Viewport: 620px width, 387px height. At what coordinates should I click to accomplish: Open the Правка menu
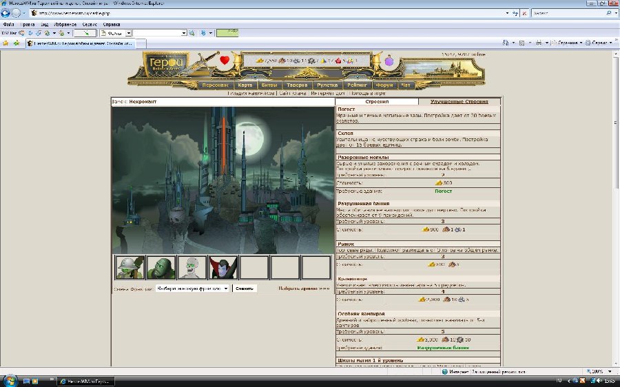tap(28, 25)
